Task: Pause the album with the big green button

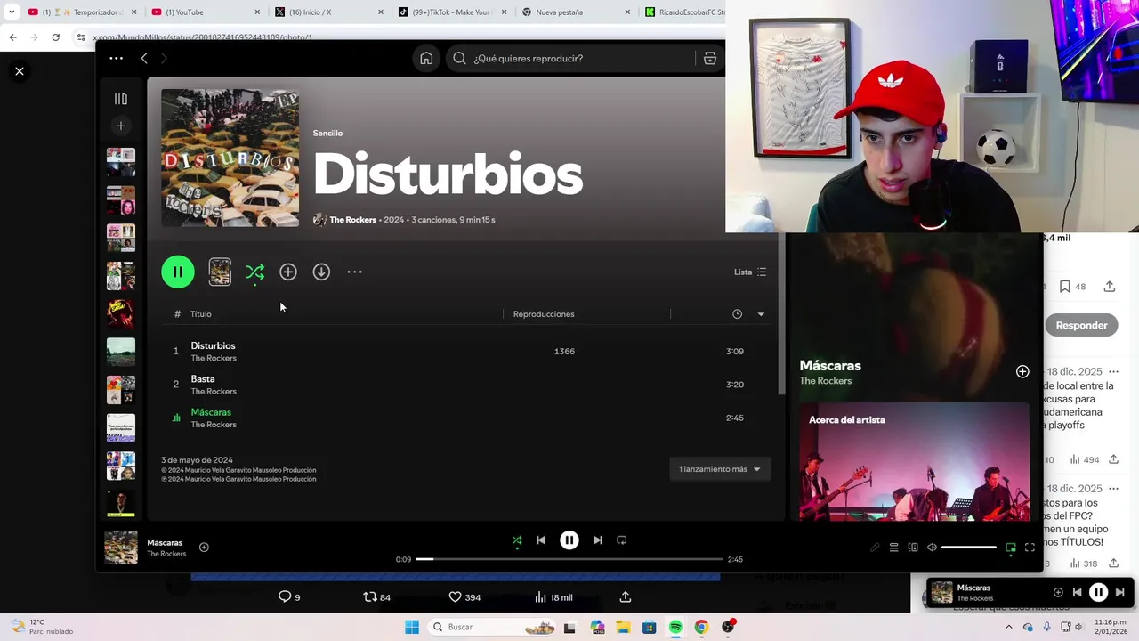Action: (x=178, y=272)
